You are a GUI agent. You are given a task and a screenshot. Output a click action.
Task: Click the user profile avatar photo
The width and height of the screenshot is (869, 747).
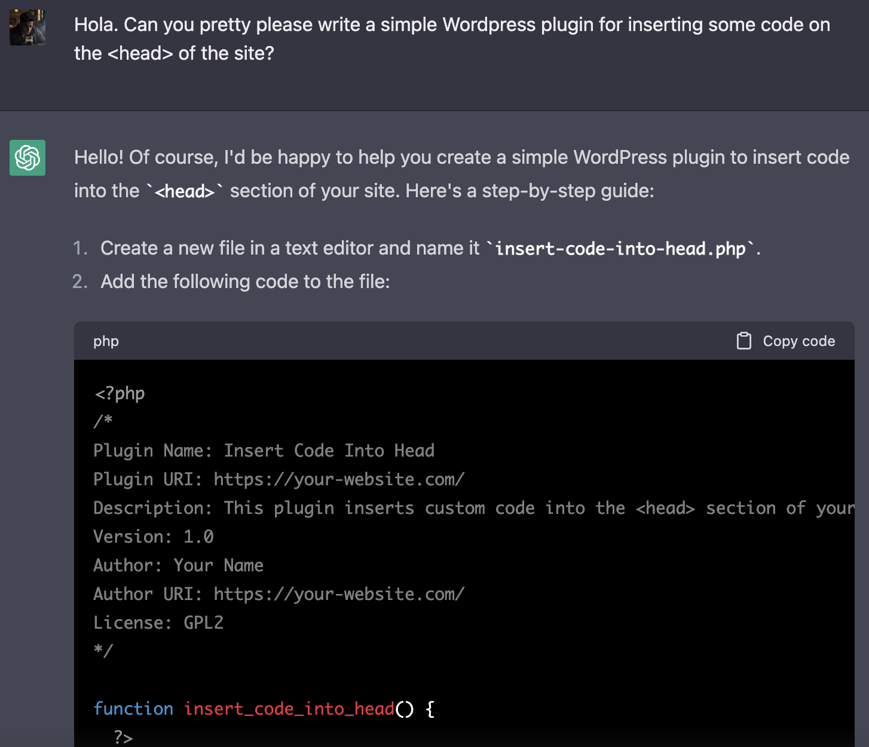[27, 27]
